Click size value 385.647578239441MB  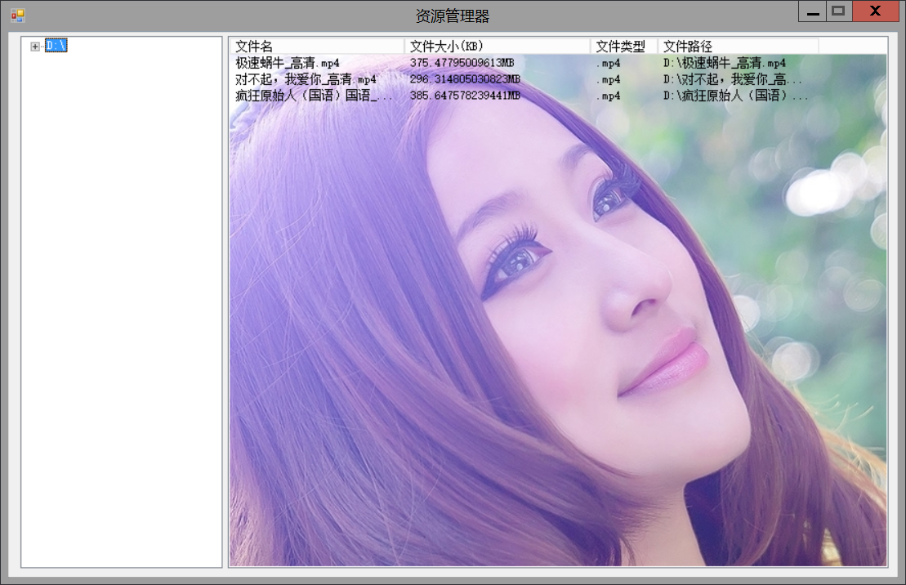[x=465, y=95]
